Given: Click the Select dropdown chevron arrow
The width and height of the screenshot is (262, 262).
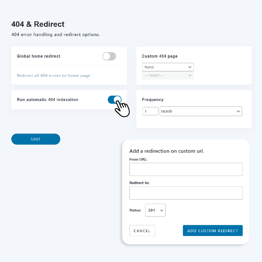Looking at the screenshot, I should [190, 75].
